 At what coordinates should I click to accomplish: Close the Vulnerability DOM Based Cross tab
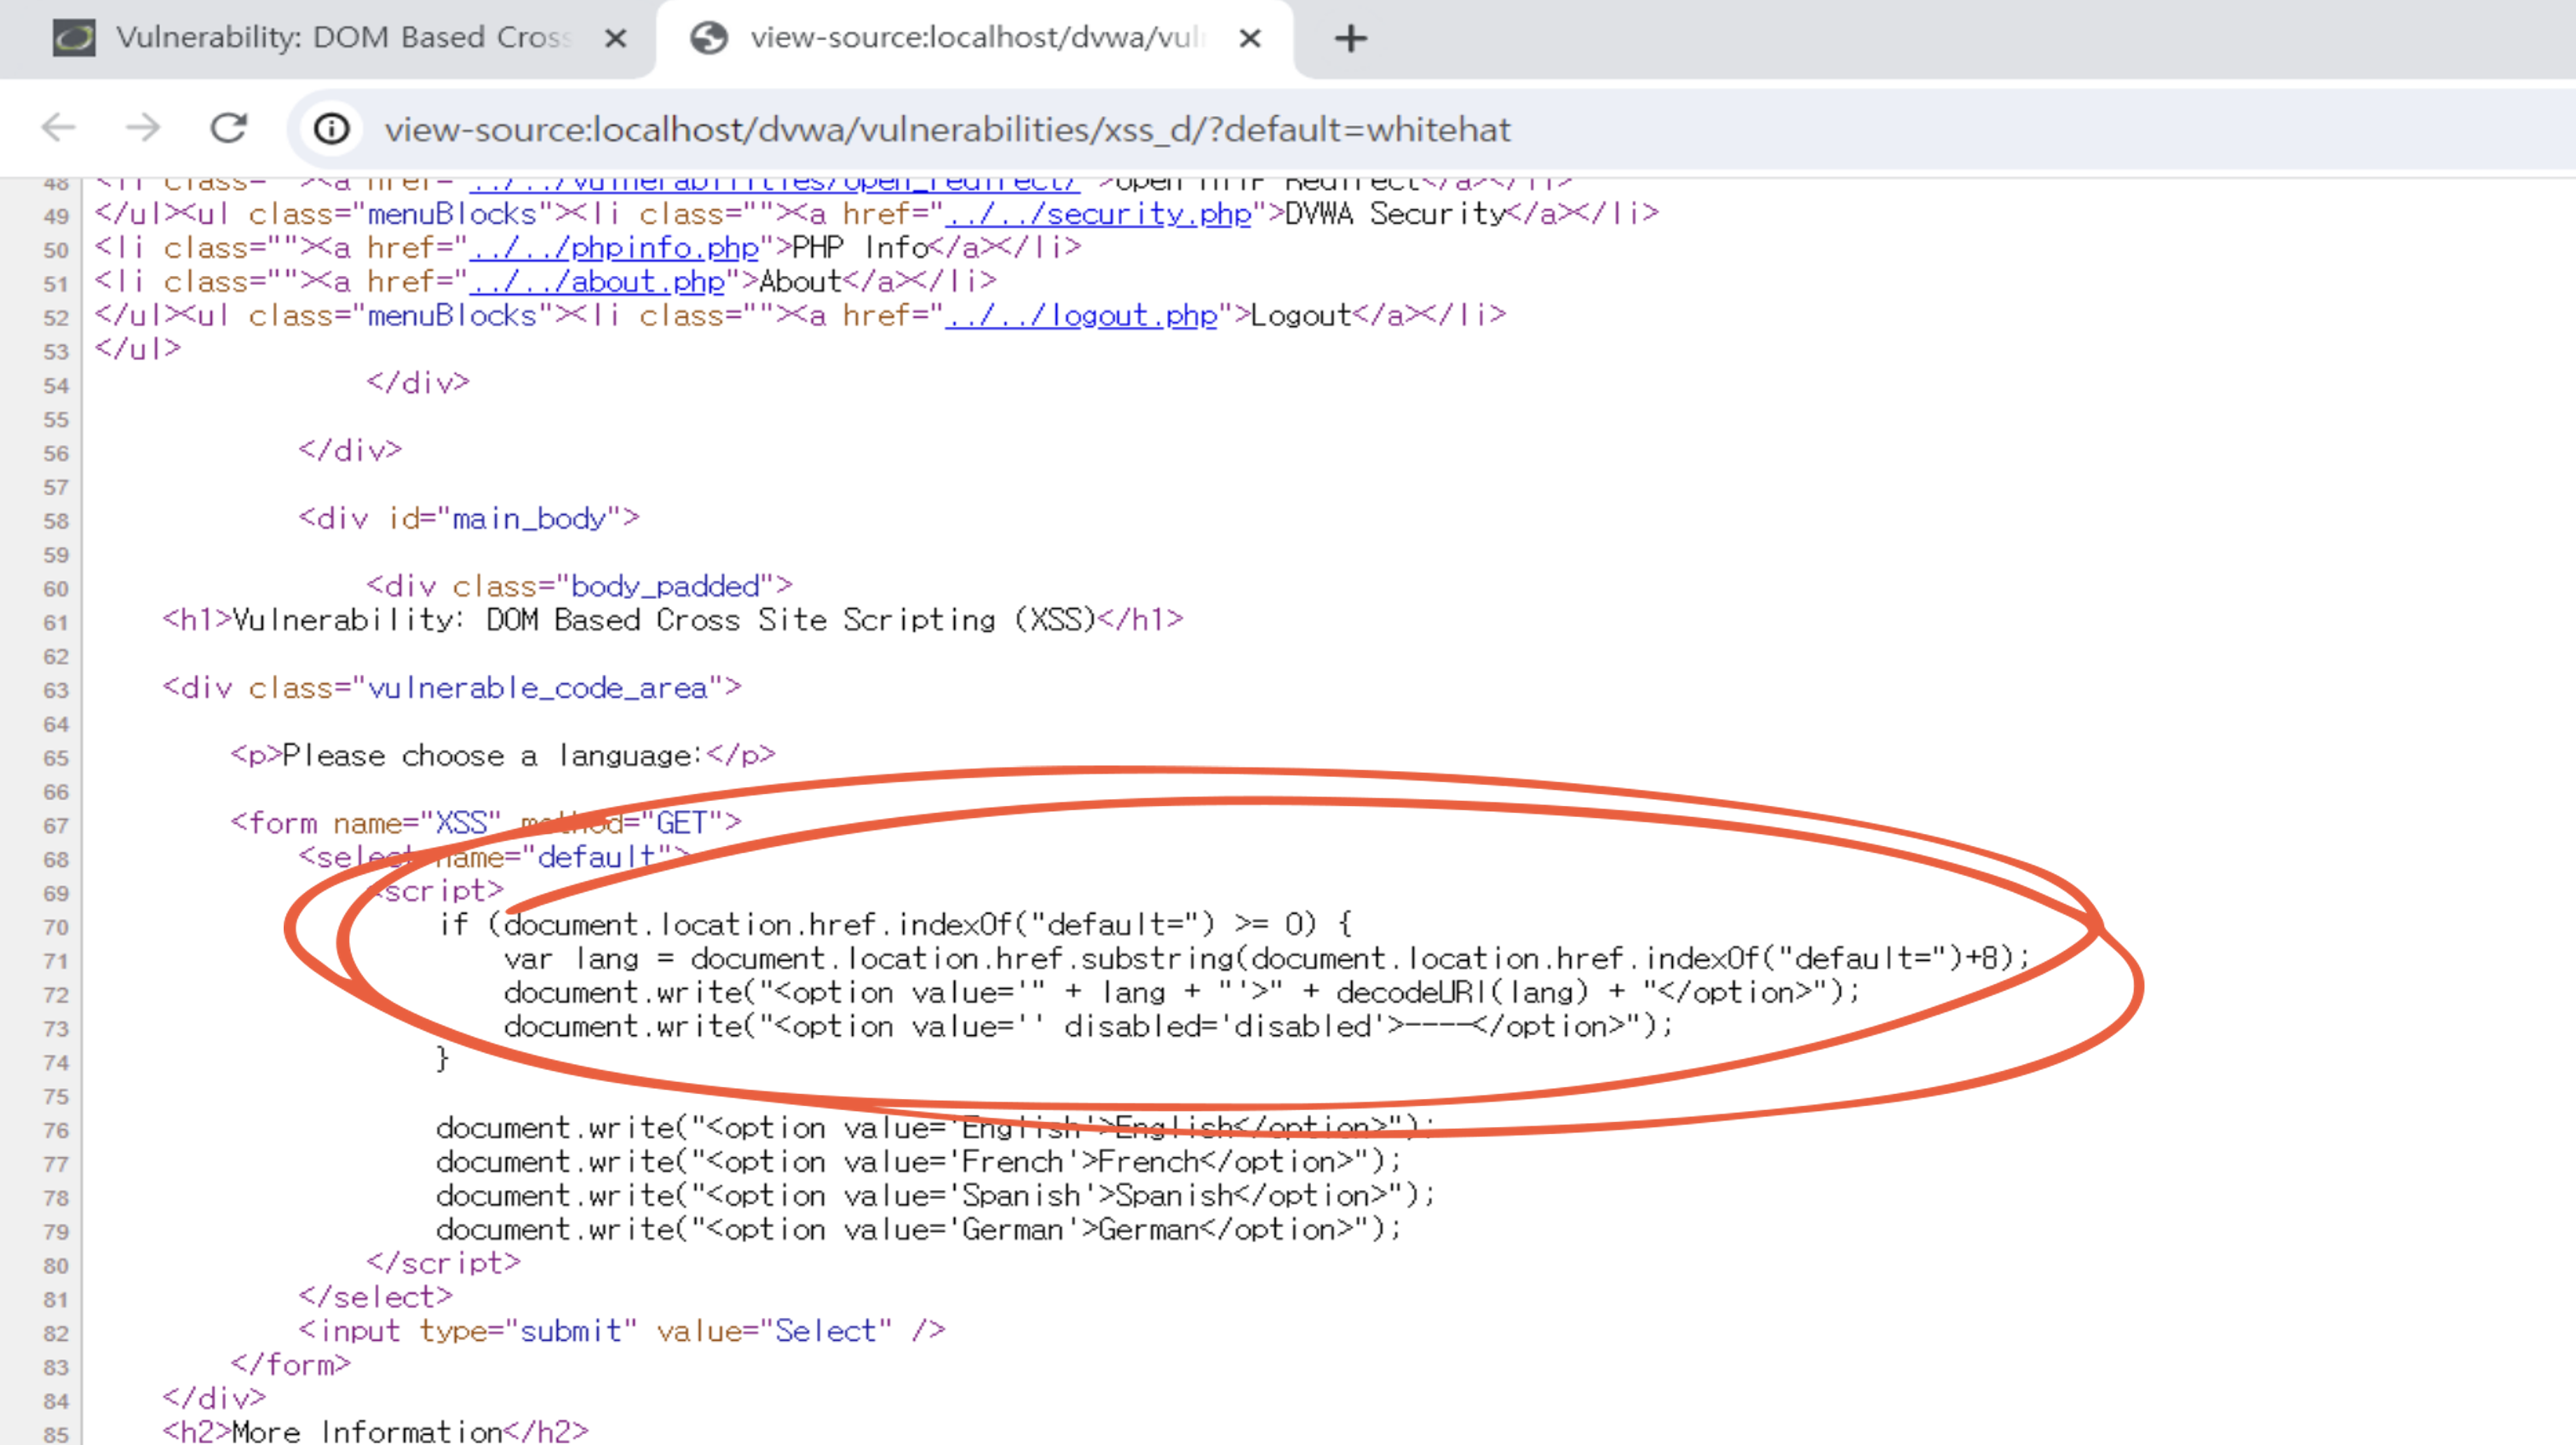pos(616,39)
